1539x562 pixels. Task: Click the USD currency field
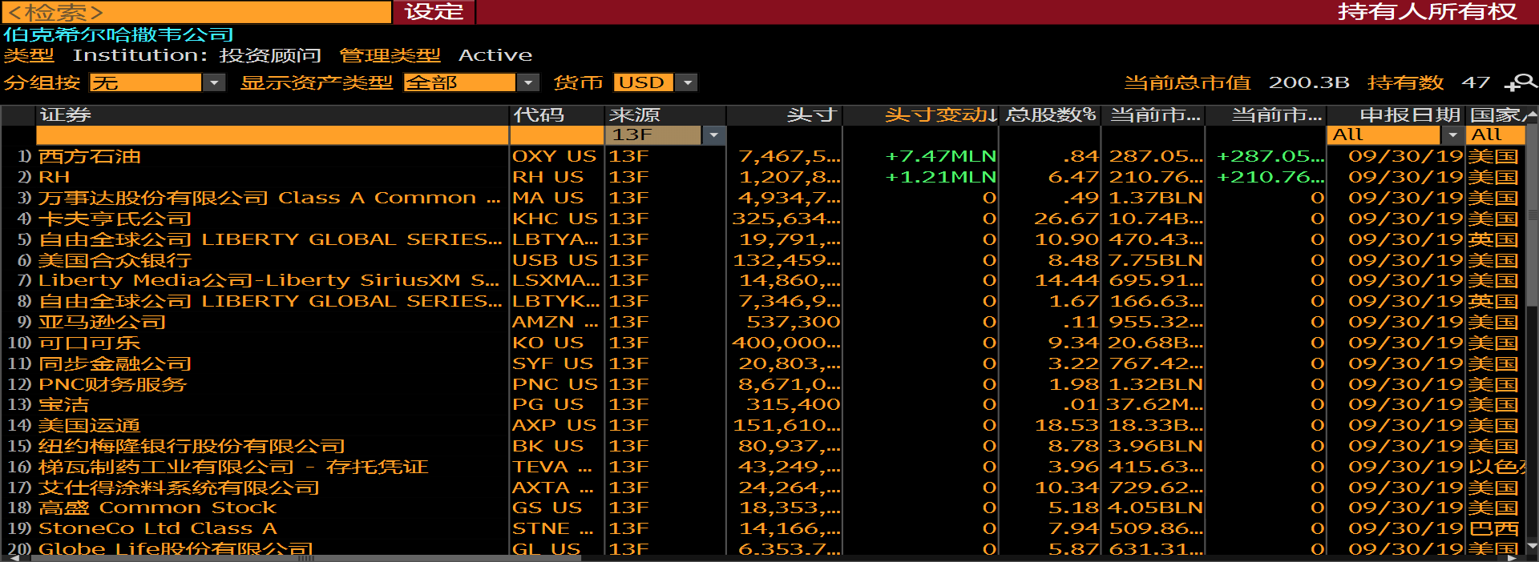pyautogui.click(x=644, y=82)
